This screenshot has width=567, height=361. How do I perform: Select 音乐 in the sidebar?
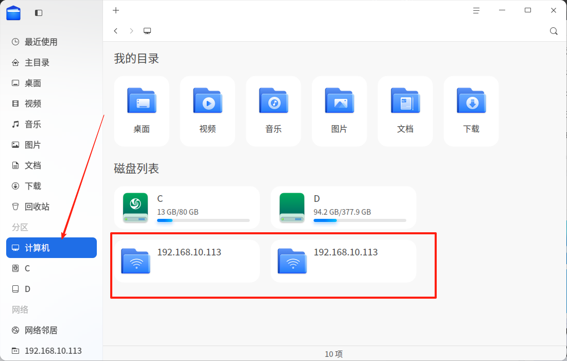(51, 125)
